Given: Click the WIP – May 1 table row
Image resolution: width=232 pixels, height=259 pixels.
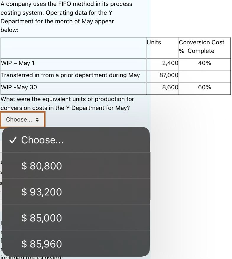Looking at the screenshot, I should pyautogui.click(x=18, y=63).
